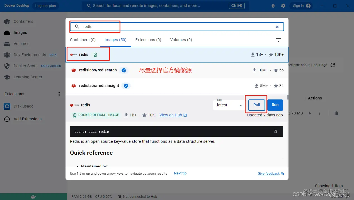
Task: Click Next tip link
Action: pos(180,173)
